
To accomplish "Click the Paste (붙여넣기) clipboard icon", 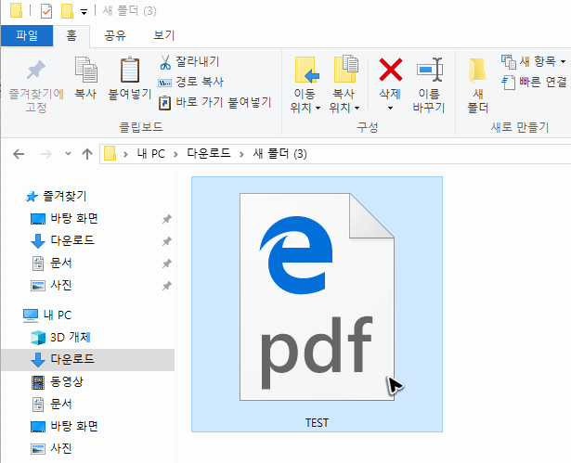I will [130, 70].
